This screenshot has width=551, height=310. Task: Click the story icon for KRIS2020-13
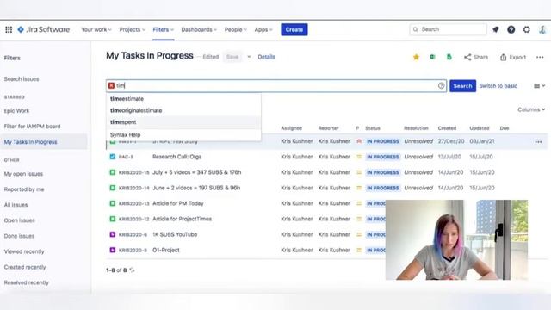point(113,203)
